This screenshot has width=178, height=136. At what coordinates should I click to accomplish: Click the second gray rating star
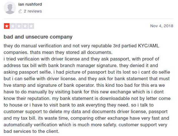pyautogui.click(x=13, y=26)
